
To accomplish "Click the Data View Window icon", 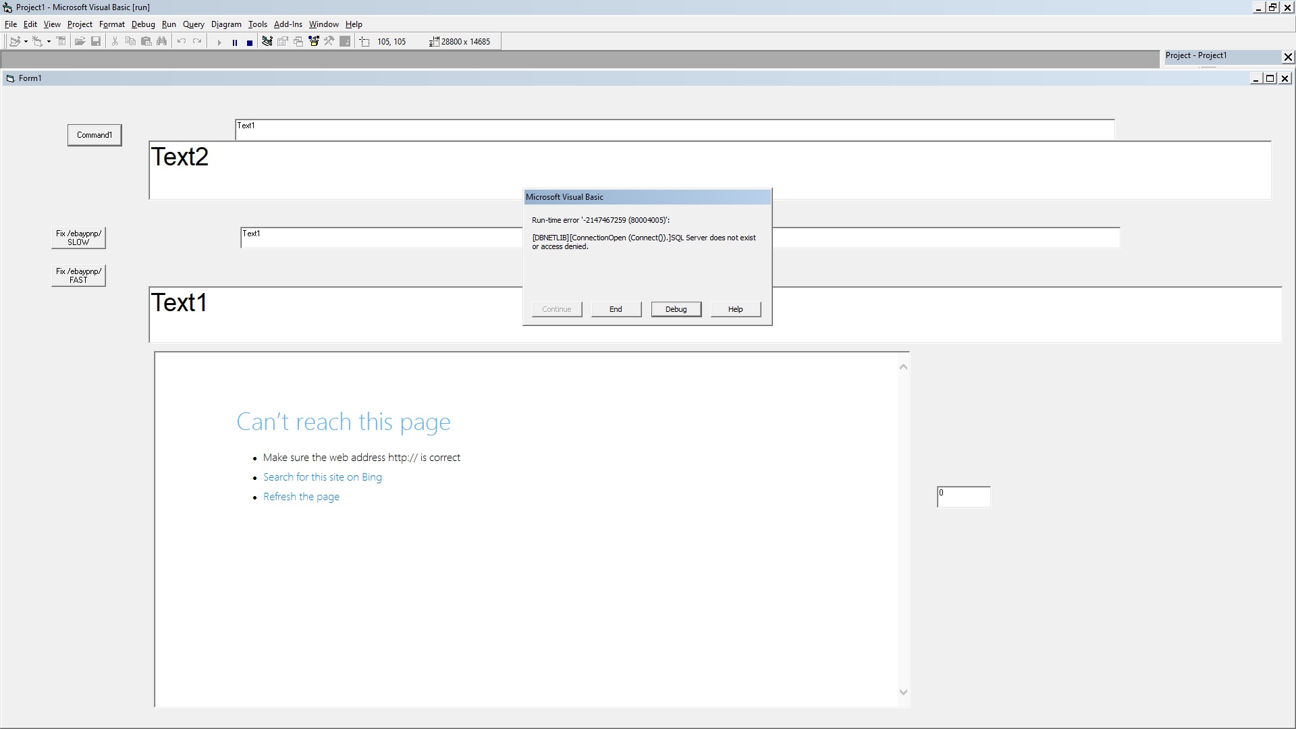I will (x=345, y=41).
